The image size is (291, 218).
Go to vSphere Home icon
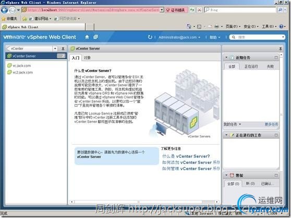click(x=87, y=37)
